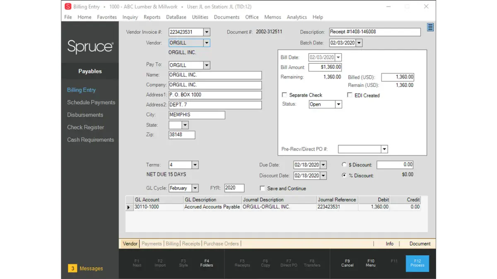Image resolution: width=497 pixels, height=279 pixels.
Task: Open Schedule Payments in sidebar
Action: click(x=91, y=103)
